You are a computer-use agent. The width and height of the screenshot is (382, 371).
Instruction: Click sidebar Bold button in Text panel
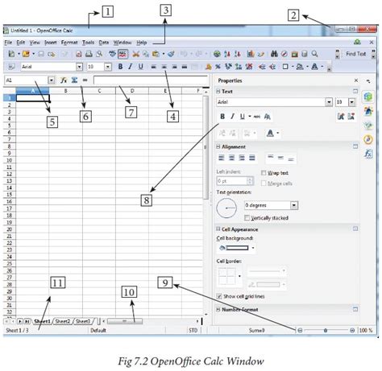pos(222,117)
